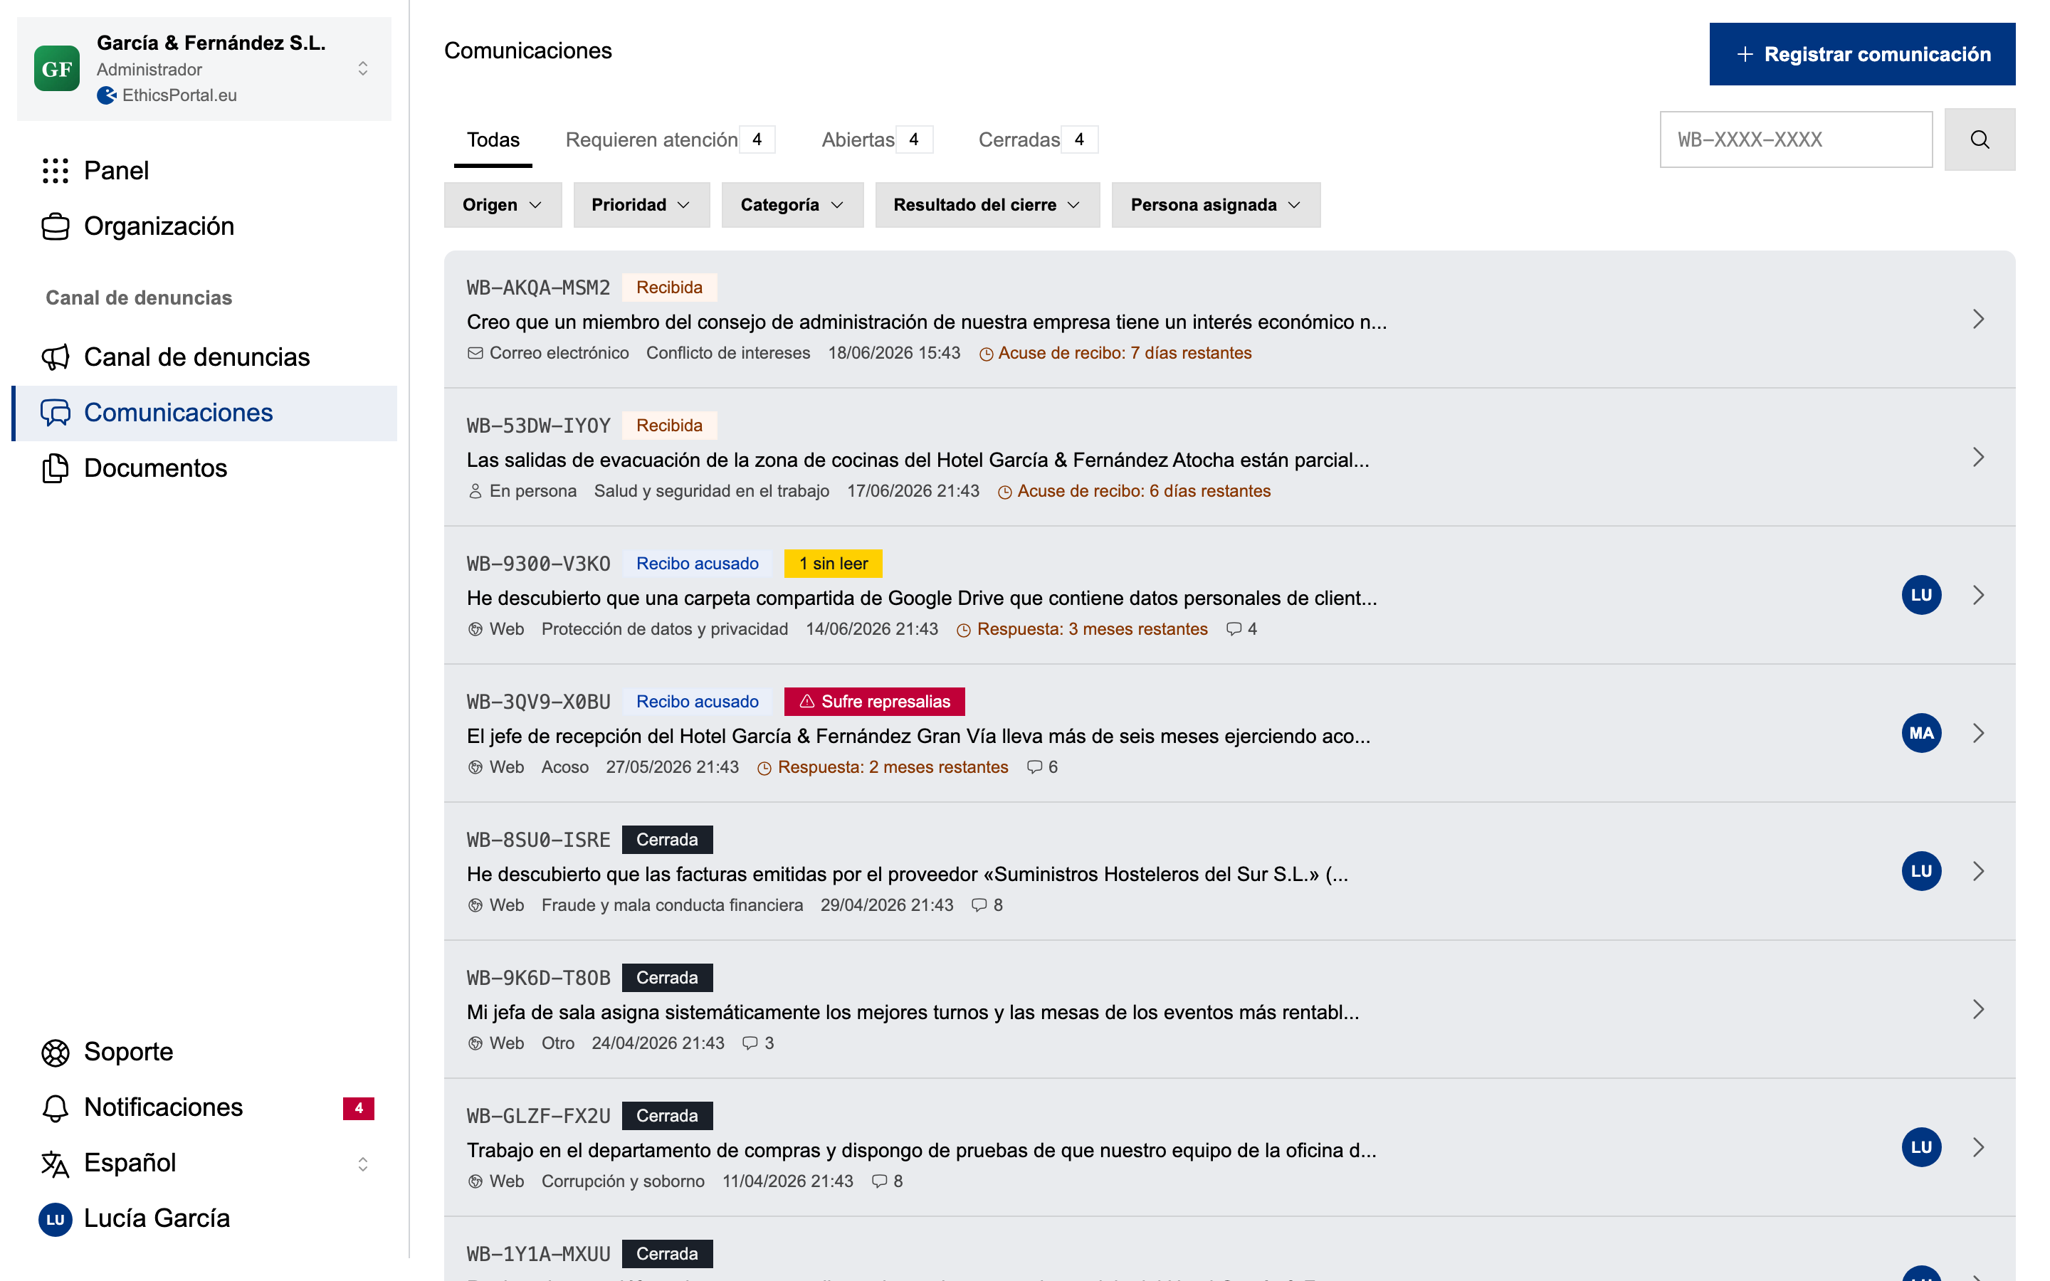Screen dimensions: 2050x1281
Task: Click the WB-XXXX-XXXX search field
Action: tap(1796, 139)
